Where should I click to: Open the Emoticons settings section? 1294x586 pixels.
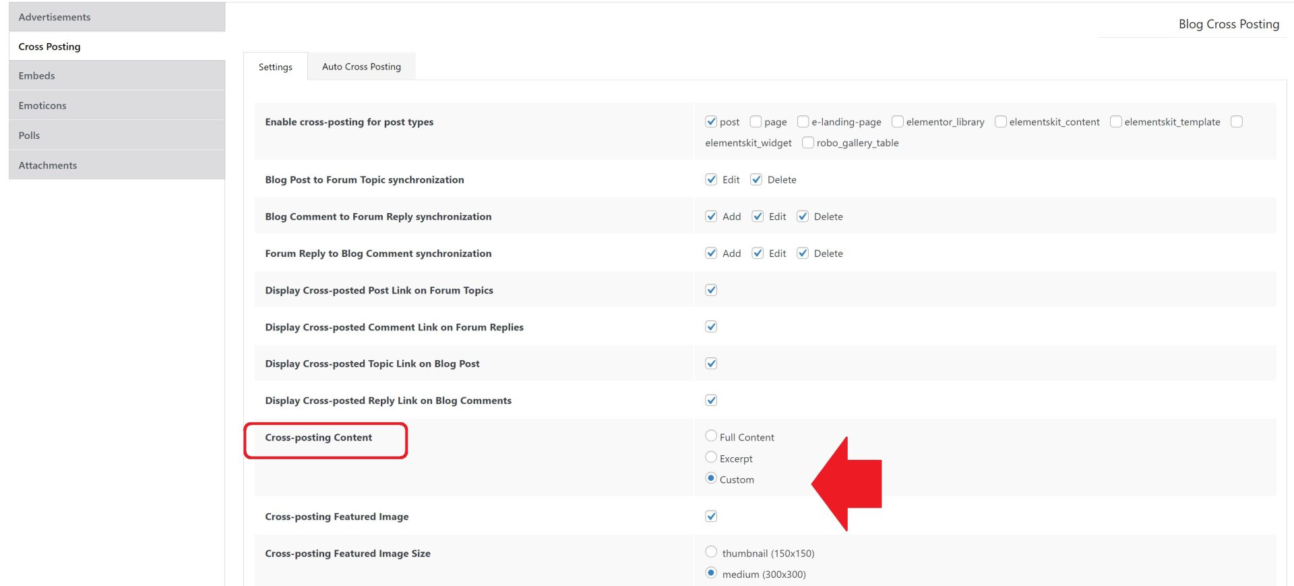42,105
